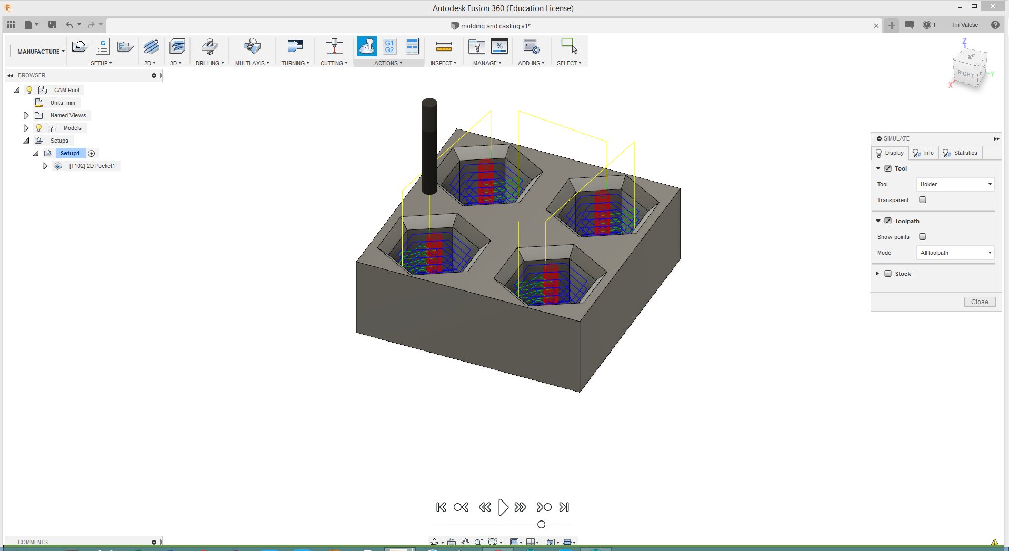
Task: Click the Cutting tool icon
Action: 334,46
